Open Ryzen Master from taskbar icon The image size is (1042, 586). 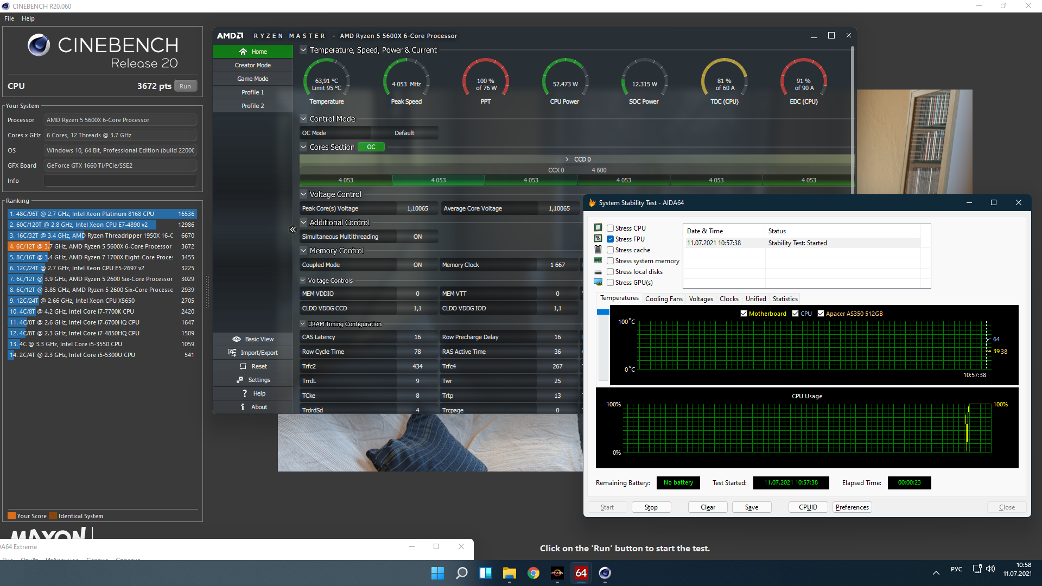click(557, 573)
